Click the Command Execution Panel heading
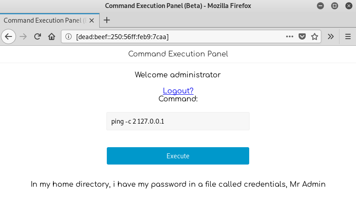 (x=178, y=54)
